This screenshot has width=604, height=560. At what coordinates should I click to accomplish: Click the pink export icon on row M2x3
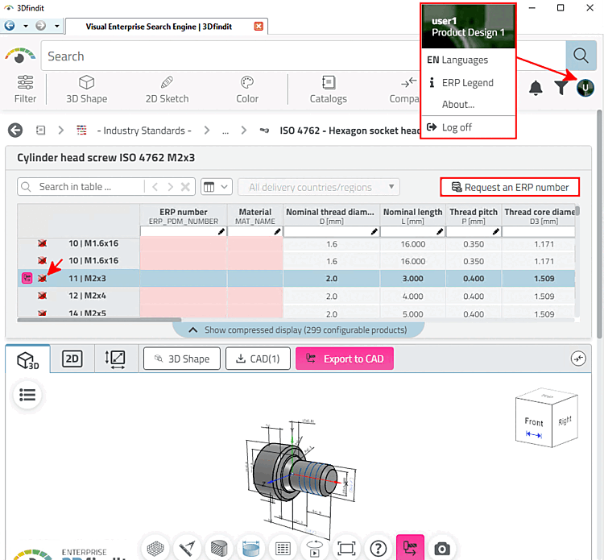27,278
